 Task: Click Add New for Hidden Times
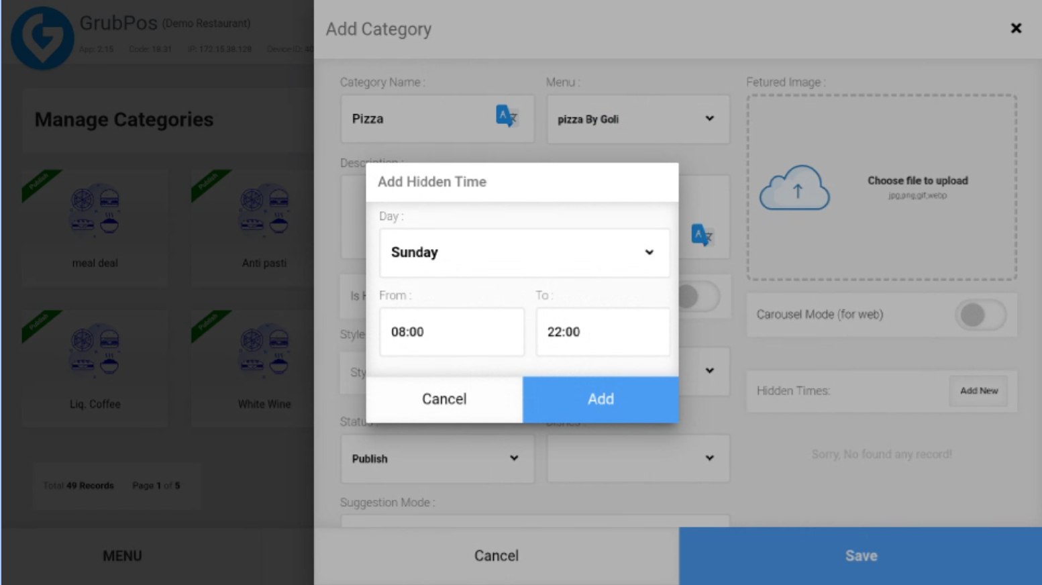tap(979, 390)
